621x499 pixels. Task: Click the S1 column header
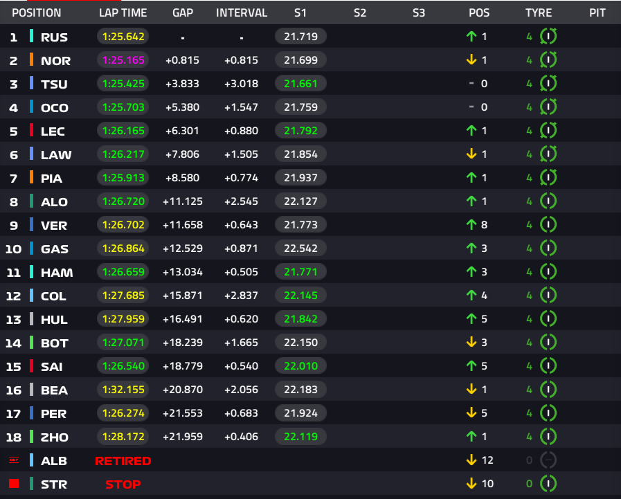(x=300, y=12)
